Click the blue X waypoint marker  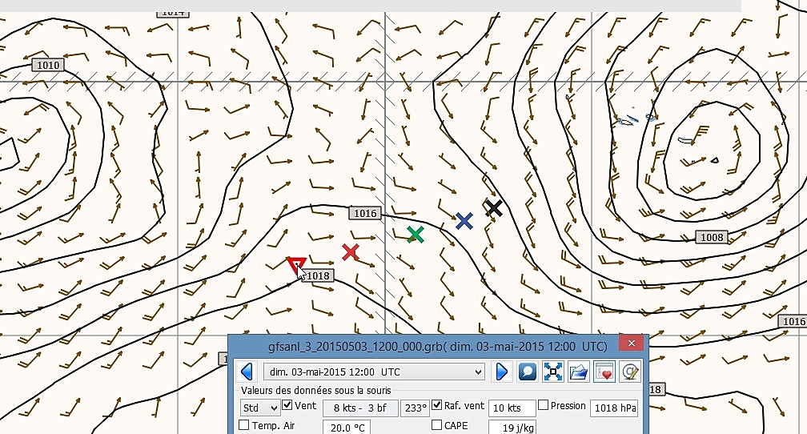click(x=464, y=221)
